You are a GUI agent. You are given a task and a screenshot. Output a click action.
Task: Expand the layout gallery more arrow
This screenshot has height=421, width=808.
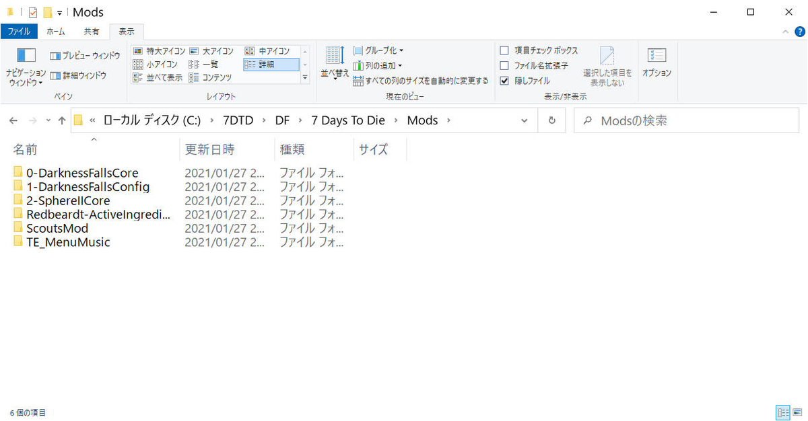click(305, 77)
